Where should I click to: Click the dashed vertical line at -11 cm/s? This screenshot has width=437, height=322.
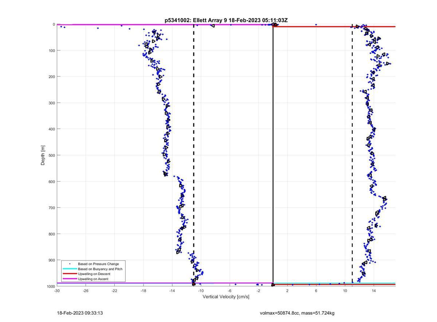tap(194, 155)
